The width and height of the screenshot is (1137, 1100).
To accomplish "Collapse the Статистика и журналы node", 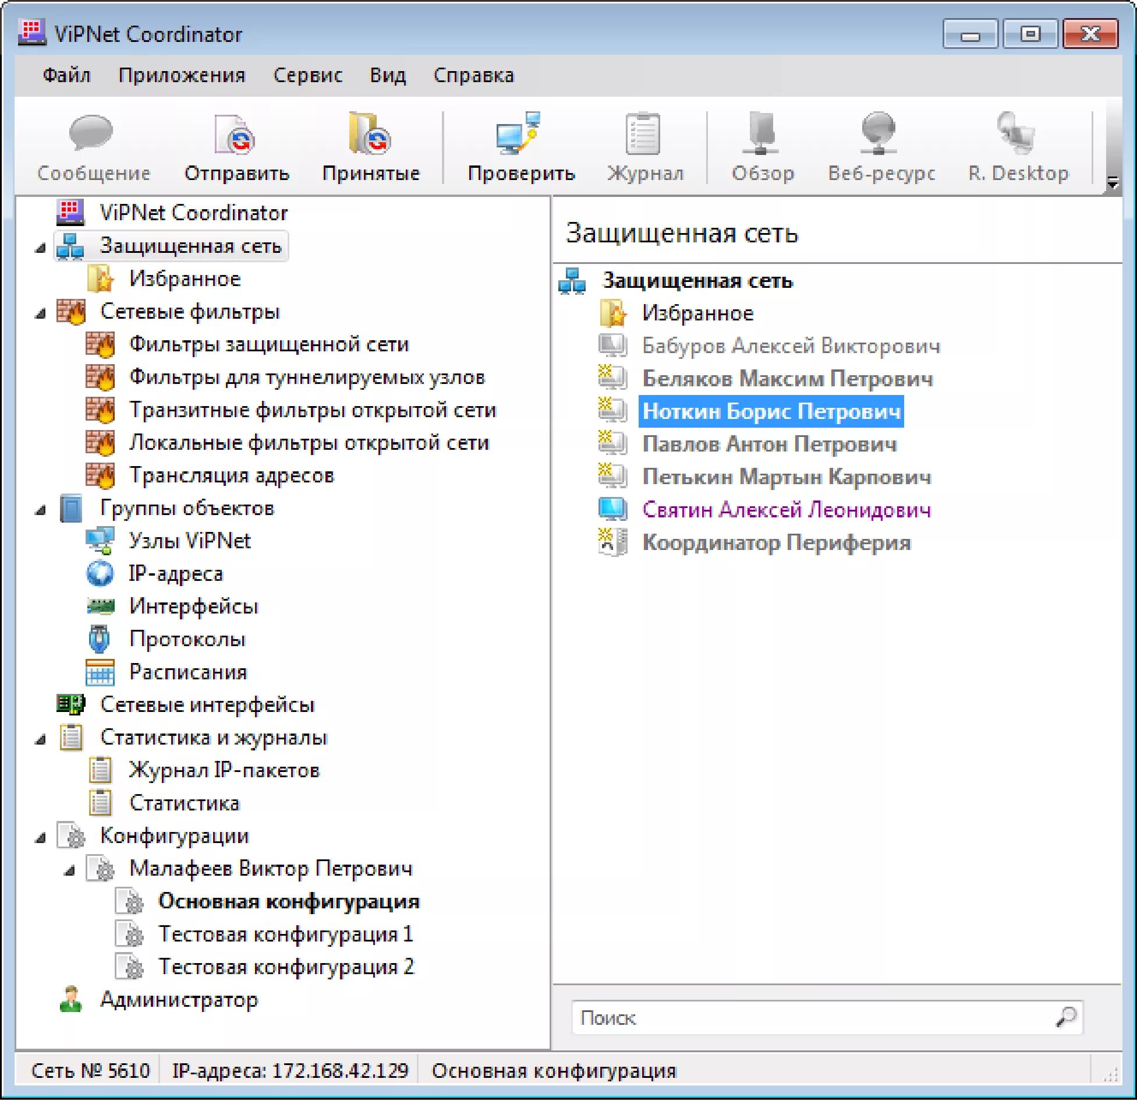I will (40, 740).
